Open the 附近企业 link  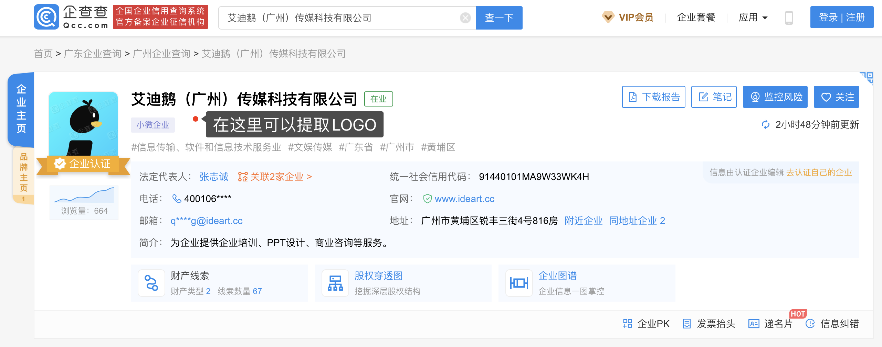coord(584,221)
